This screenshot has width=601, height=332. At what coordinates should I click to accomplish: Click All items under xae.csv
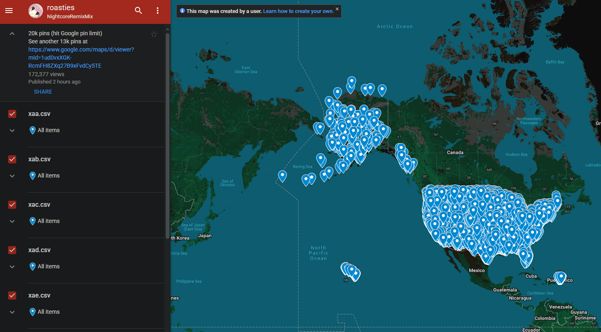click(x=49, y=312)
